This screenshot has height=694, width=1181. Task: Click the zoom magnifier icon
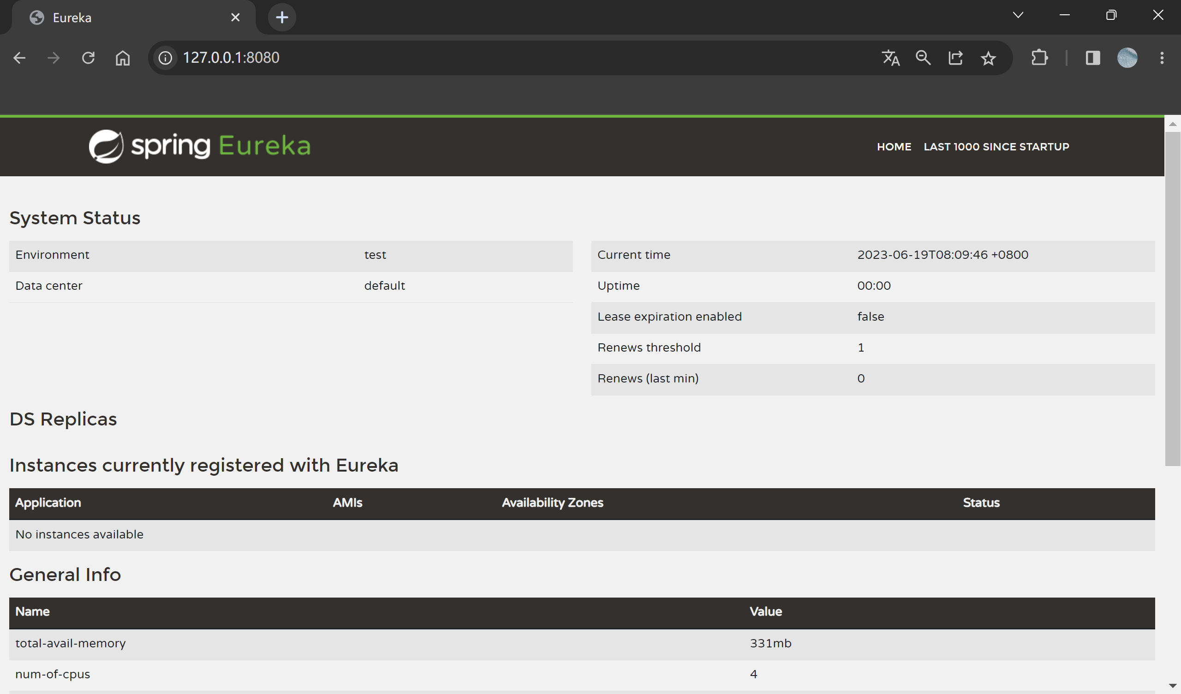pyautogui.click(x=923, y=58)
